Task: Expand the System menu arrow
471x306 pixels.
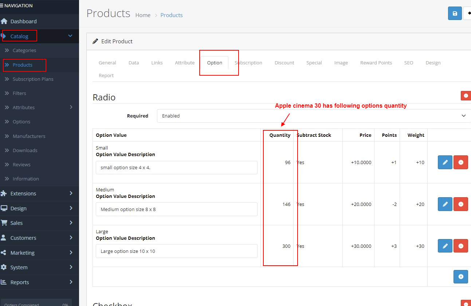Action: coord(71,267)
